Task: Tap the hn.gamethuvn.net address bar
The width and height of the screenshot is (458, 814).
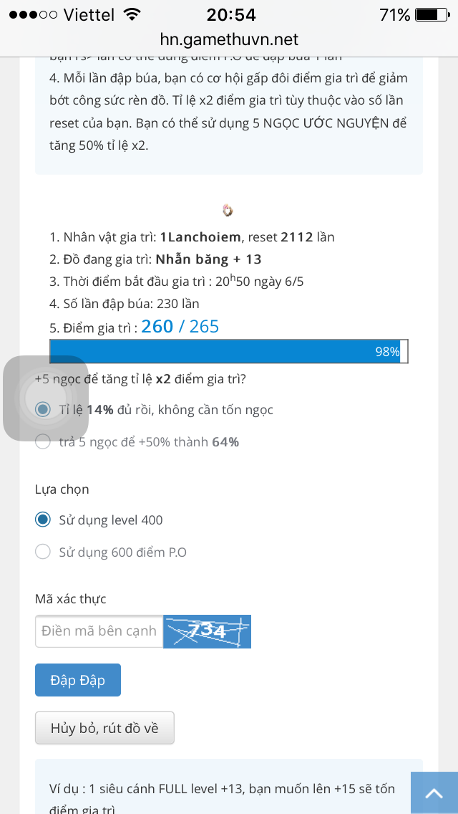Action: 229,39
